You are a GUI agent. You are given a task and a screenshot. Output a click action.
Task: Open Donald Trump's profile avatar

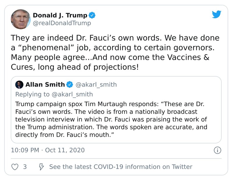click(x=20, y=17)
